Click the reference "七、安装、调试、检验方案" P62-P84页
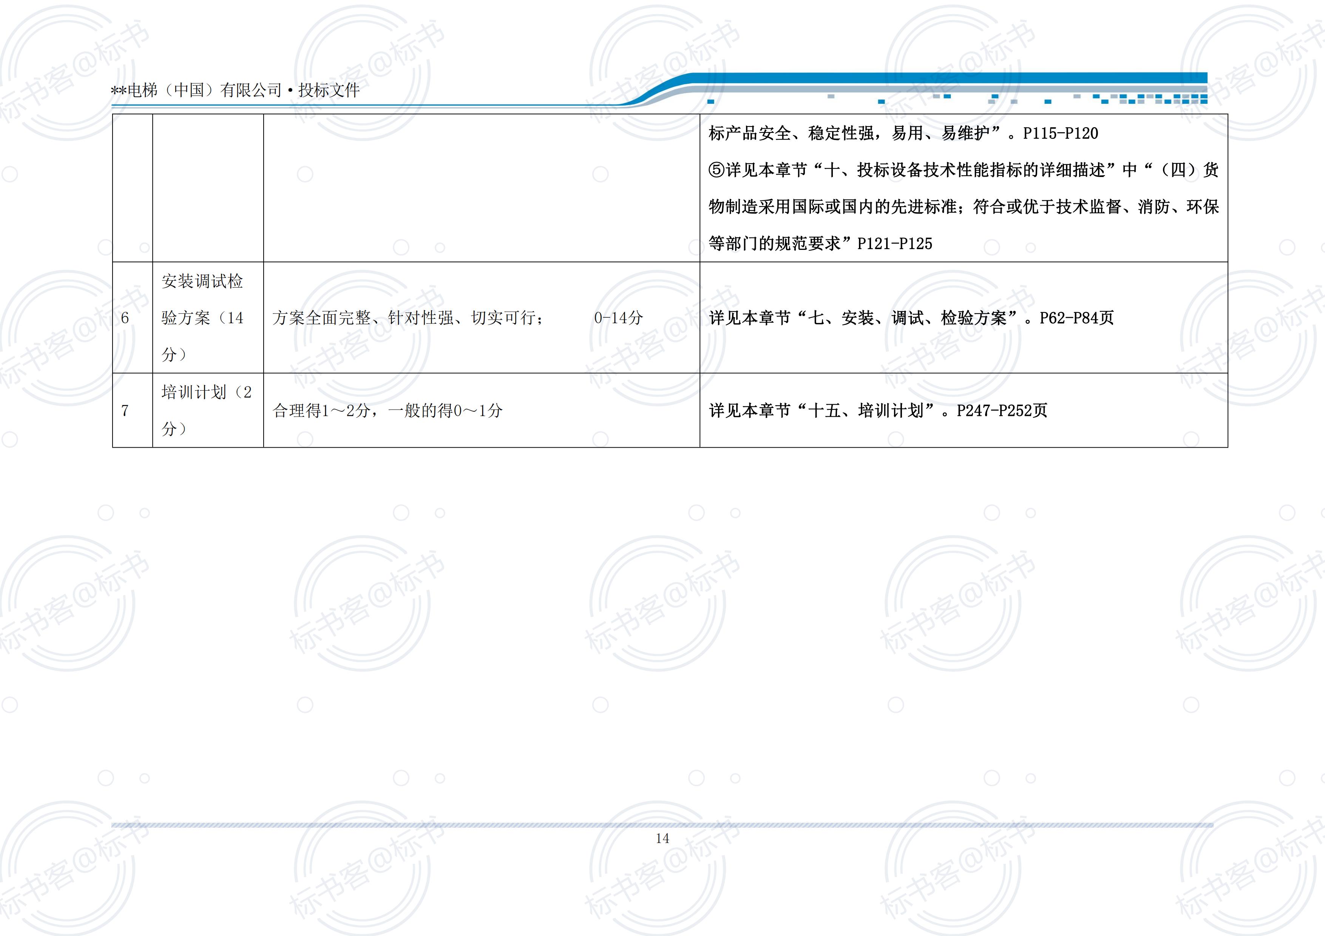Screen dimensions: 1325x936 pyautogui.click(x=911, y=318)
